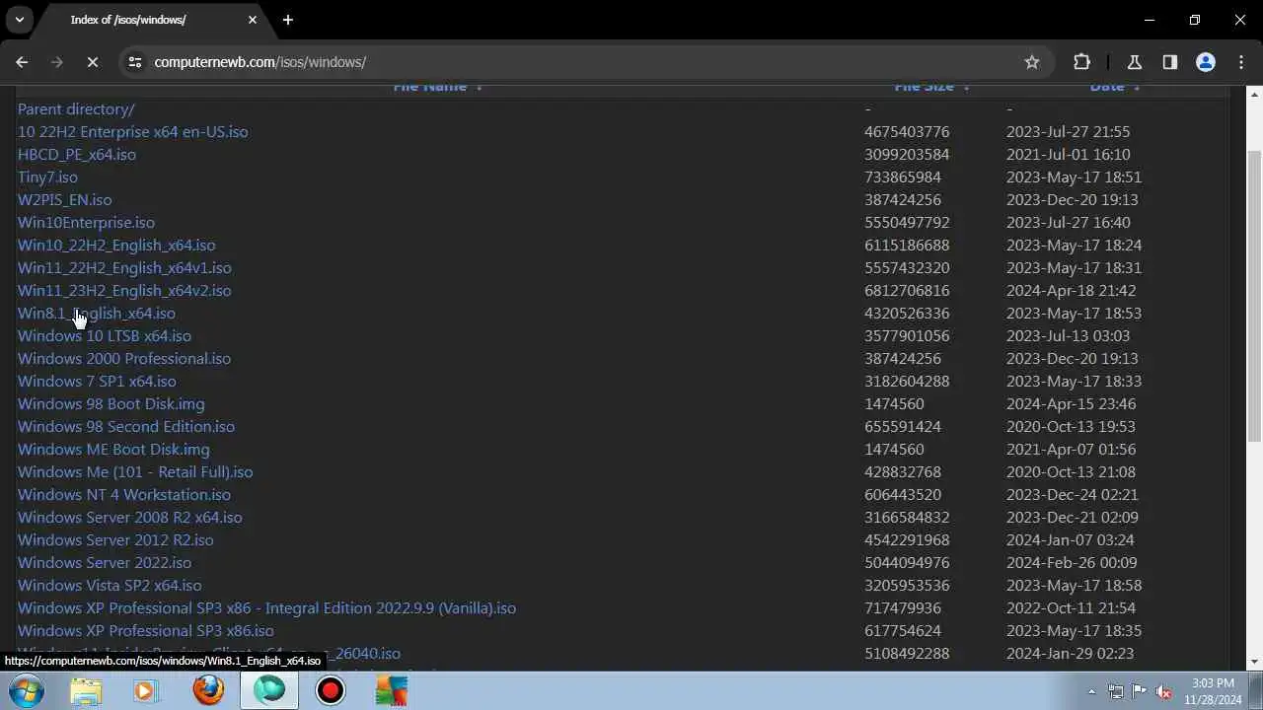Click the scrollbar down arrow

pyautogui.click(x=1254, y=662)
